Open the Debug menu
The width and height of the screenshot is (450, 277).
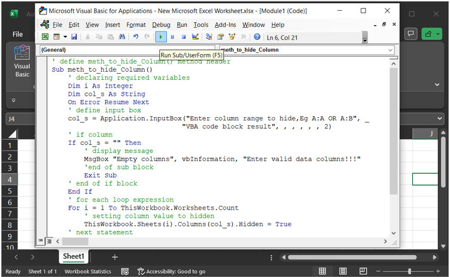161,25
